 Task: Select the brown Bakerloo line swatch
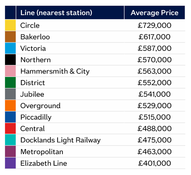[x=10, y=37]
